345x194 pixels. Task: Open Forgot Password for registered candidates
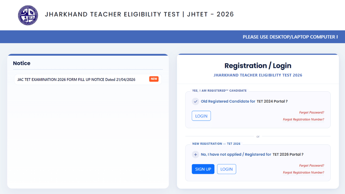coord(311,112)
